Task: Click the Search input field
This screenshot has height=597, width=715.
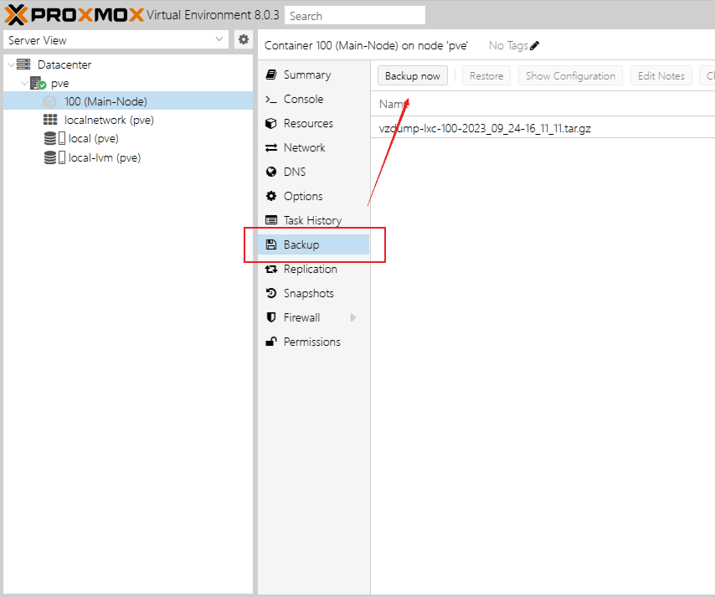Action: tap(354, 15)
